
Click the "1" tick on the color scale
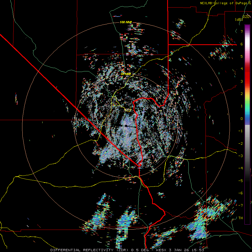242,106
